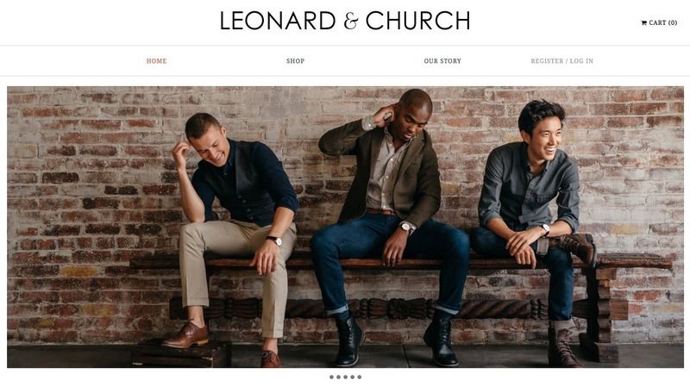This screenshot has width=690, height=392.
Task: Click the LOG IN link
Action: coord(581,61)
